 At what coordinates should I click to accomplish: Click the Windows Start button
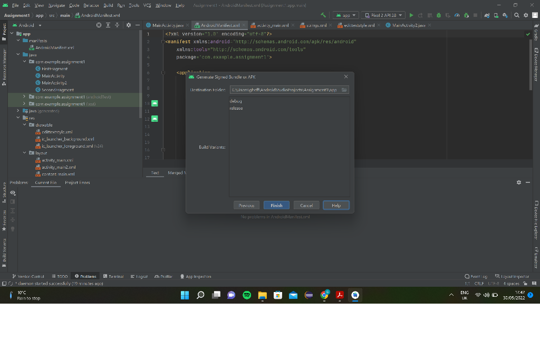(185, 295)
